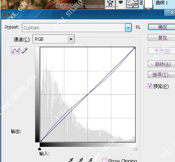Select the curve point editing tool
The image size is (175, 162).
16,50
